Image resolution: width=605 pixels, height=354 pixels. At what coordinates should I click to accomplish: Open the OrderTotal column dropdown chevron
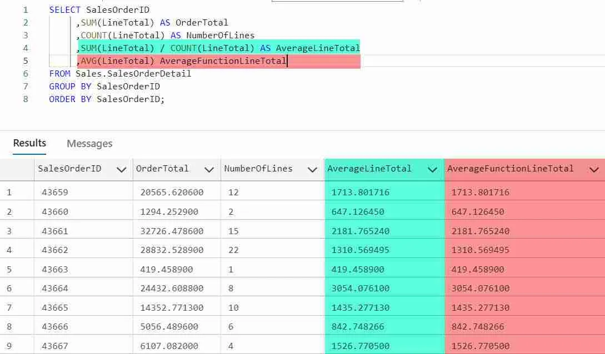[209, 169]
